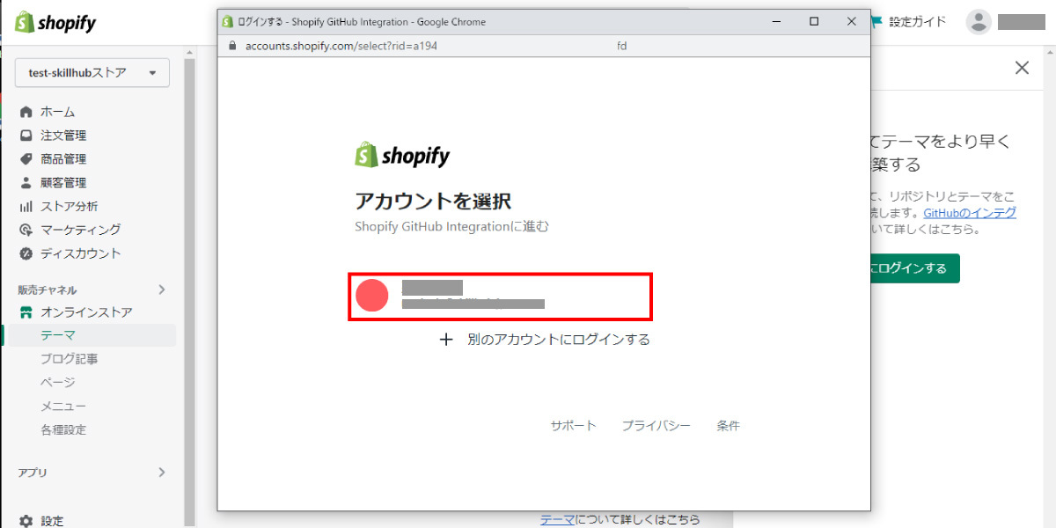The height and width of the screenshot is (528, 1056).
Task: Open the test-skillhubストア store switcher dropdown
Action: click(92, 73)
